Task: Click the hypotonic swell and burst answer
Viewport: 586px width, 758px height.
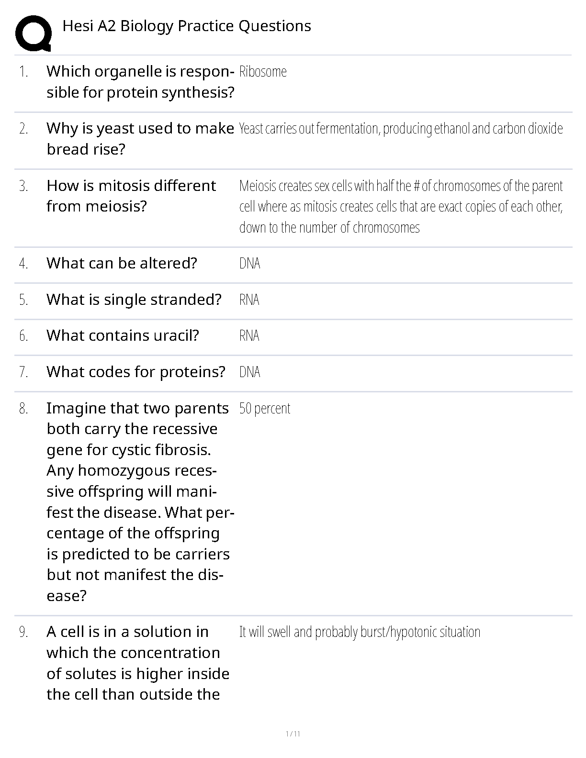Action: pos(360,632)
